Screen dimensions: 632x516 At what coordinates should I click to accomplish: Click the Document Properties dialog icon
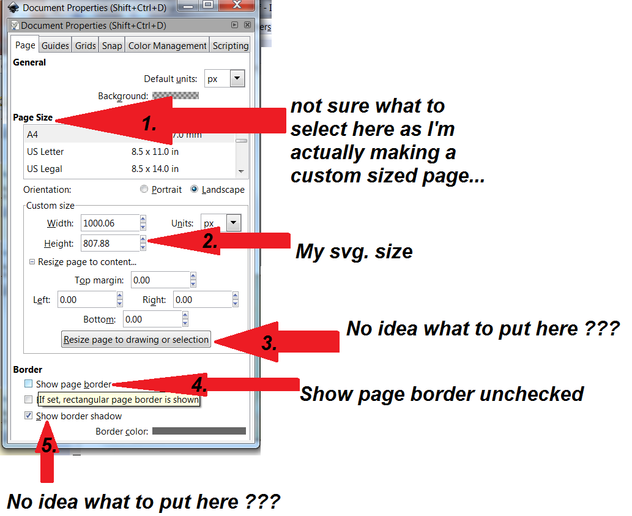(15, 25)
